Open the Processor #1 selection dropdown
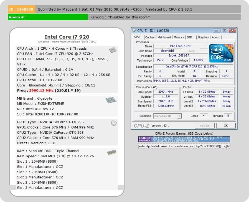Image resolution: width=249 pixels, height=202 pixels. (168, 116)
